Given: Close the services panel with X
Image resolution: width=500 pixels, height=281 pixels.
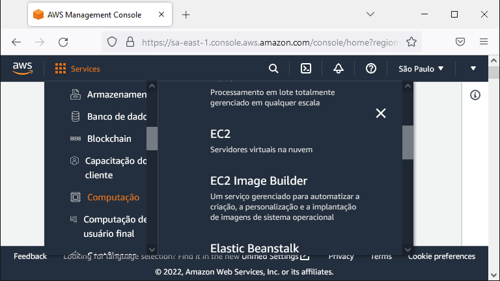Looking at the screenshot, I should 381,113.
